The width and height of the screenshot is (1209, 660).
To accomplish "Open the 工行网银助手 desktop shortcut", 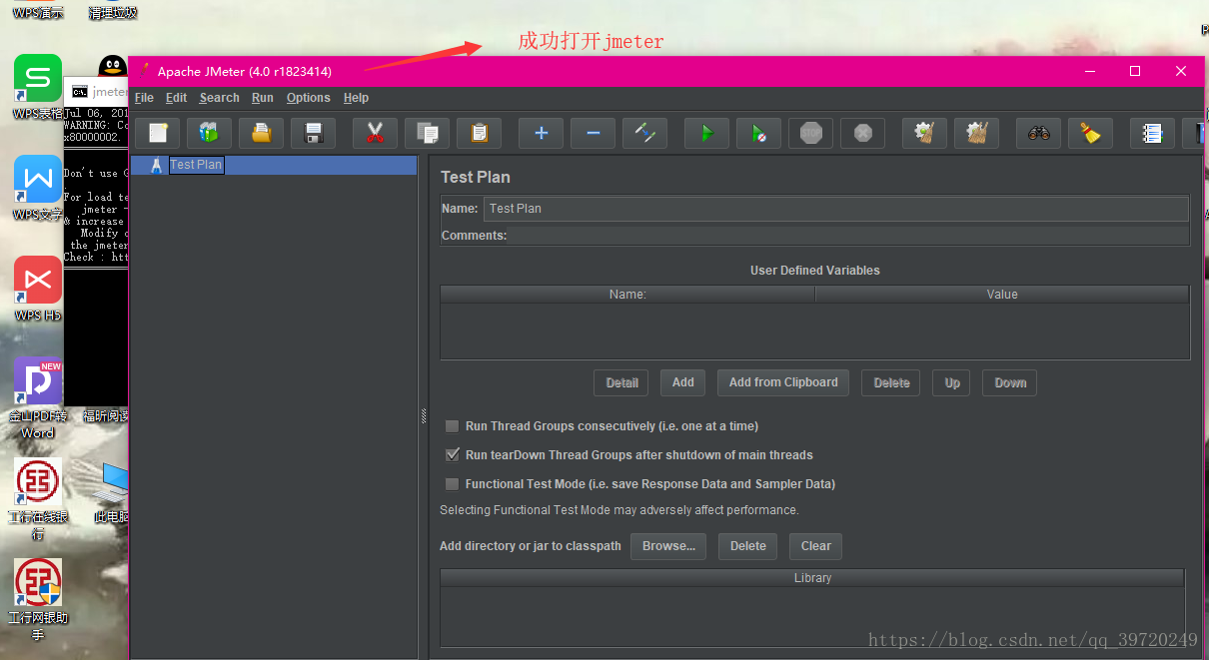I will click(x=38, y=600).
